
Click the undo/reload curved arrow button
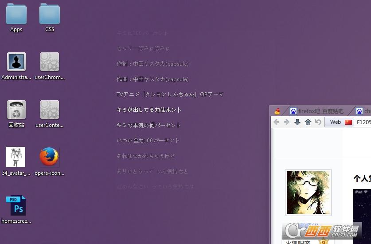(x=318, y=122)
